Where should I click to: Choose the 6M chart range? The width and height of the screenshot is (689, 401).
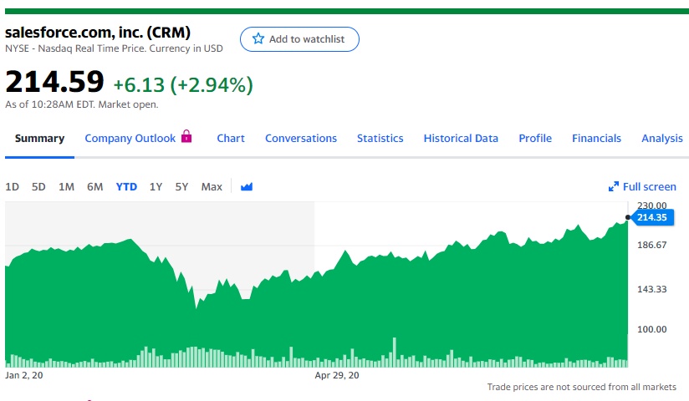pyautogui.click(x=95, y=186)
